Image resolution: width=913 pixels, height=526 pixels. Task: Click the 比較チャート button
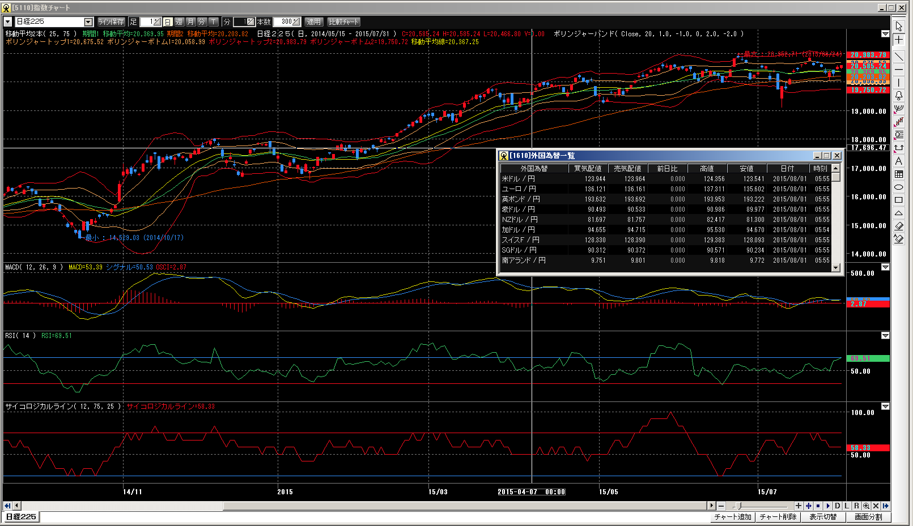343,22
